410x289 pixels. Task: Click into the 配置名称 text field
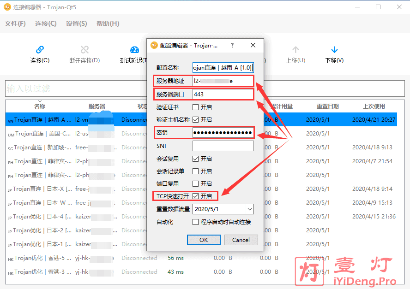coord(223,68)
